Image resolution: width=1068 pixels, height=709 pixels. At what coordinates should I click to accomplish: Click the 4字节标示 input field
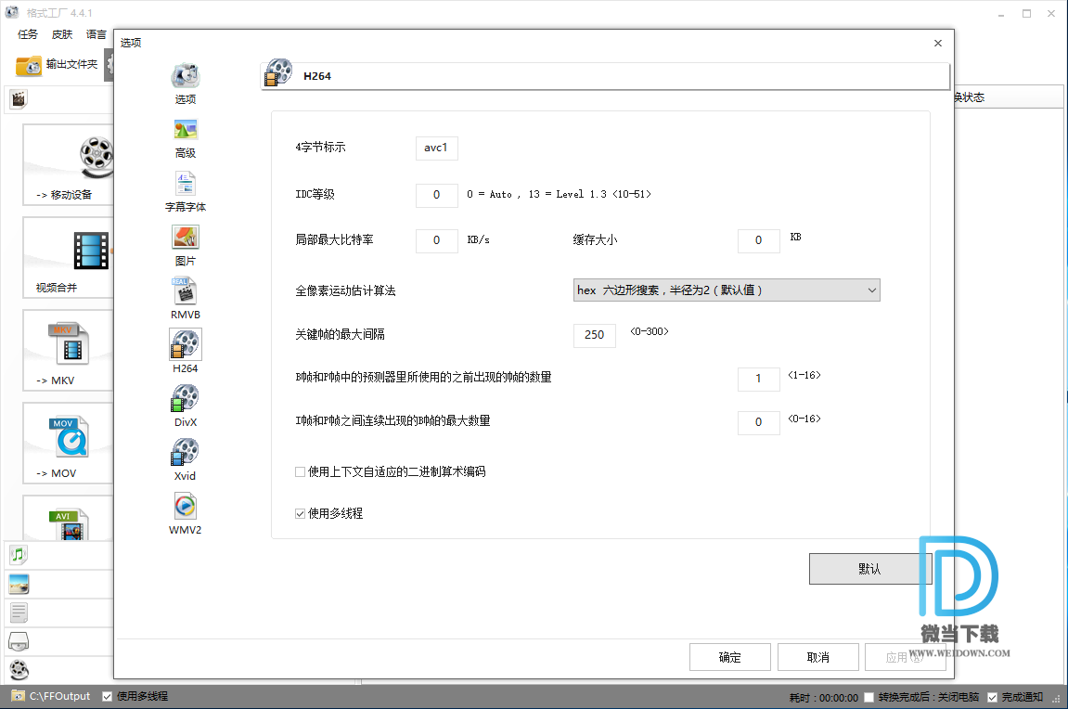436,148
